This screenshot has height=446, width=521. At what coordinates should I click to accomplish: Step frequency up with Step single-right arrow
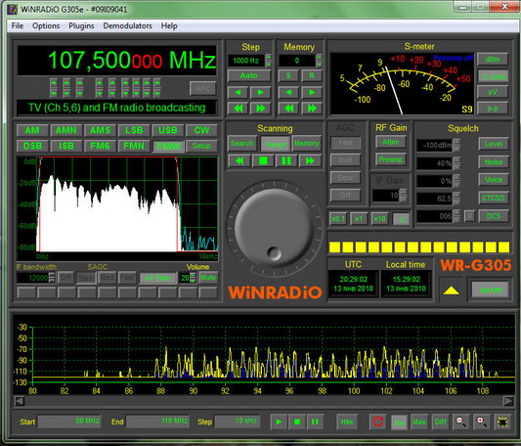(x=260, y=92)
